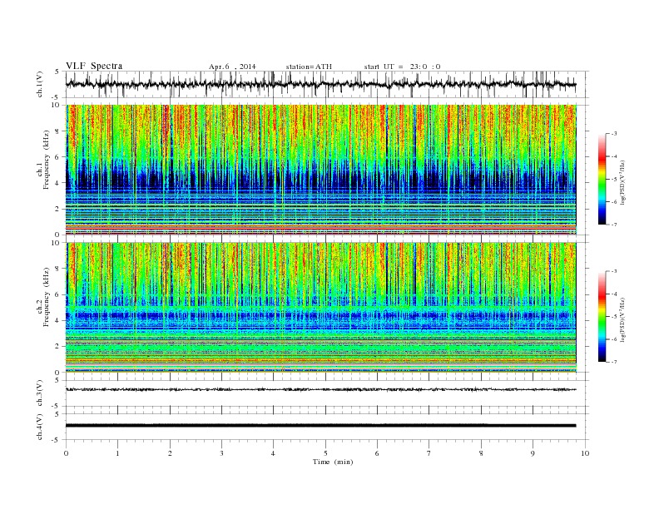Click the ch.2 spectrogram color bar
The width and height of the screenshot is (659, 509).
(602, 316)
